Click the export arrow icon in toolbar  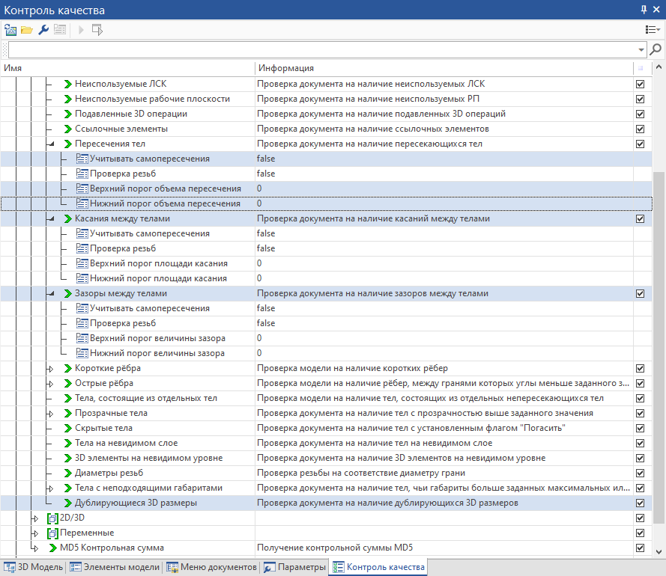(x=97, y=30)
